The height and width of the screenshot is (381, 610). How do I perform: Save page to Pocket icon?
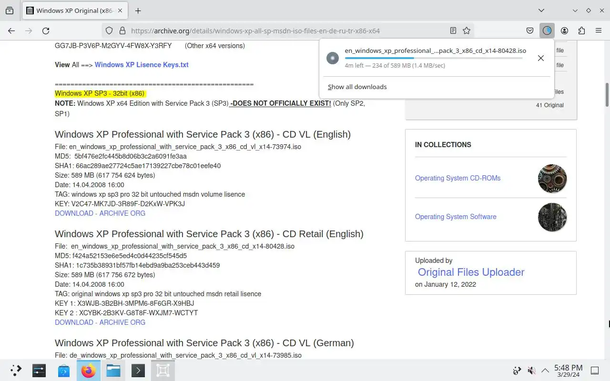[x=530, y=30]
